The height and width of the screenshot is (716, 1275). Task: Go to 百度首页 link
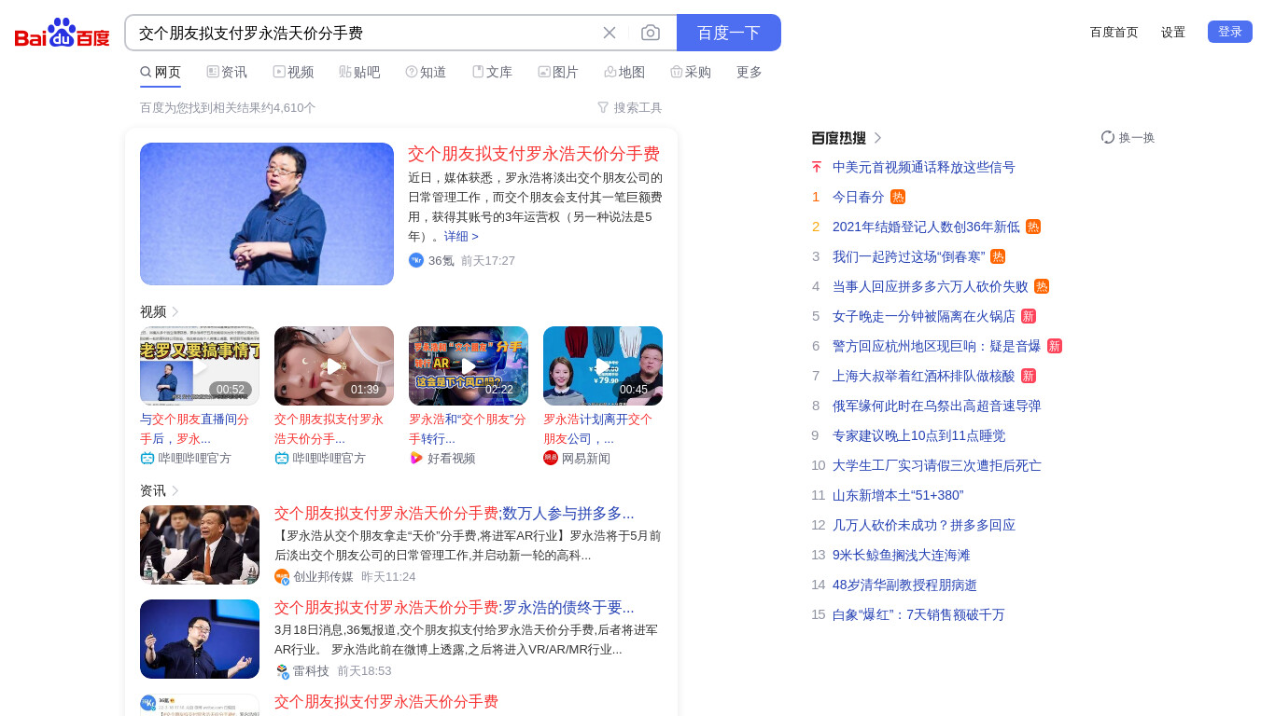pos(1114,32)
